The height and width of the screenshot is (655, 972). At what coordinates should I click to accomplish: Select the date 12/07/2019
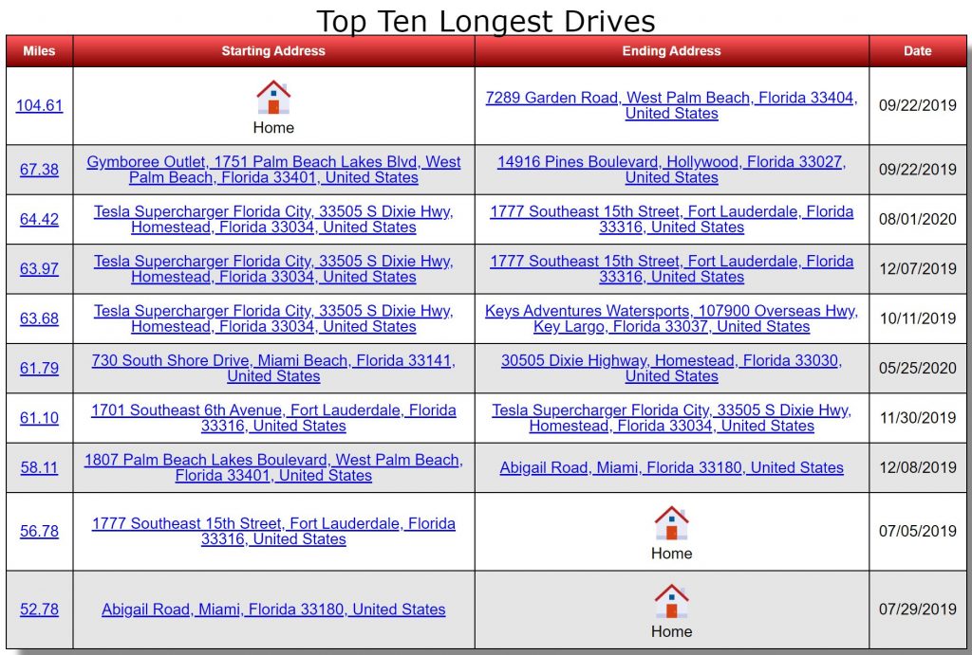918,268
